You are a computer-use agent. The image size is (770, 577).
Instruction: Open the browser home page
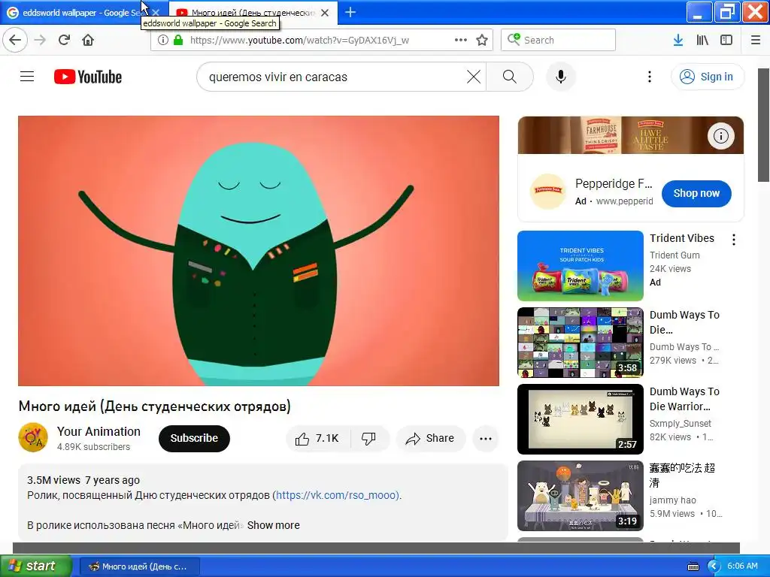coord(88,40)
